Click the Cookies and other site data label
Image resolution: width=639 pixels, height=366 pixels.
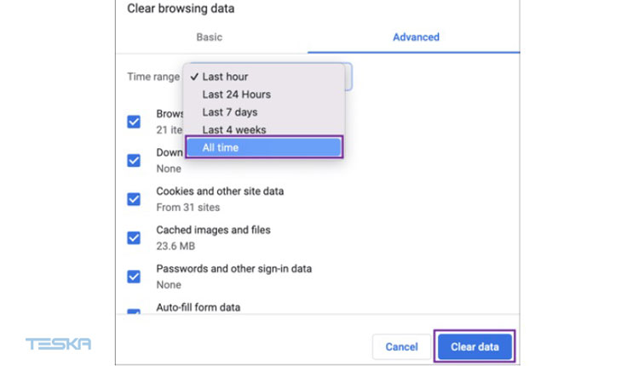tap(220, 192)
